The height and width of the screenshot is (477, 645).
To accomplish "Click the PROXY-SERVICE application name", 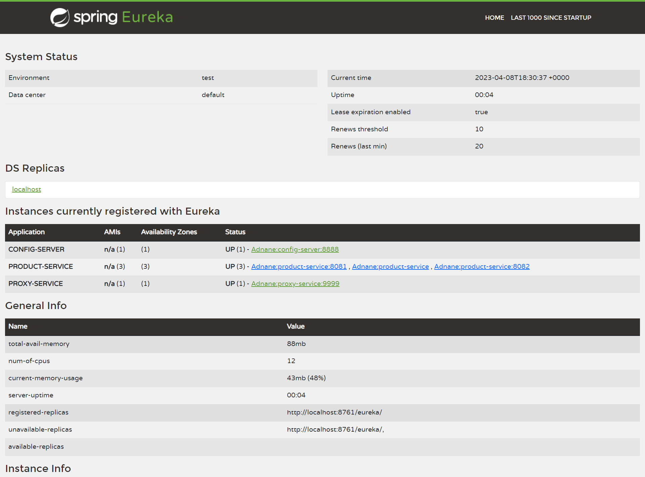I will pyautogui.click(x=36, y=284).
